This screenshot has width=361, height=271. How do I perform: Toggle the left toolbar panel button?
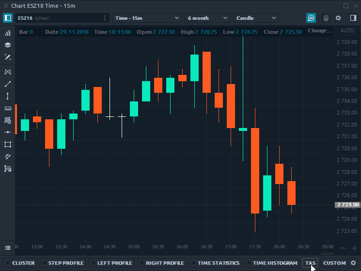(7, 18)
